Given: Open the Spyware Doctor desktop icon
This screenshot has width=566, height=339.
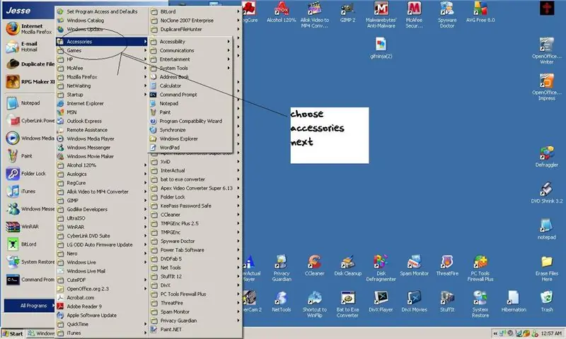Looking at the screenshot, I should coord(447,15).
